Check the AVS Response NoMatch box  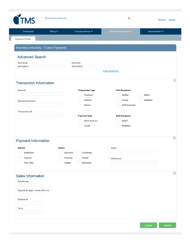point(118,126)
